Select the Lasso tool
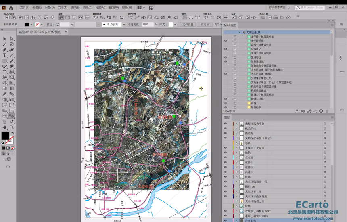The width and height of the screenshot is (347, 222). point(12,44)
